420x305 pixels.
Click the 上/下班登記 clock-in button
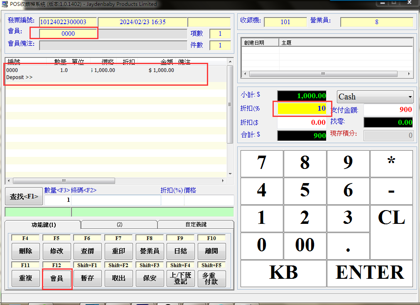point(181,278)
